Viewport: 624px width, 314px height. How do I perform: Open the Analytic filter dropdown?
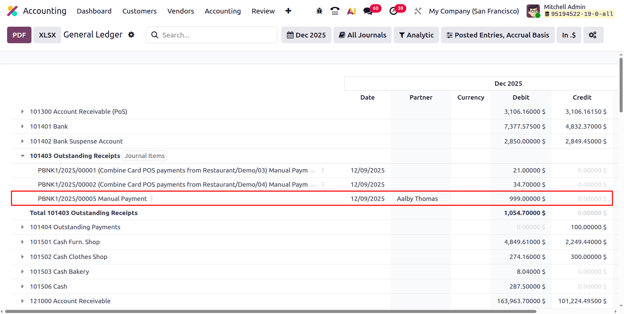pyautogui.click(x=416, y=35)
